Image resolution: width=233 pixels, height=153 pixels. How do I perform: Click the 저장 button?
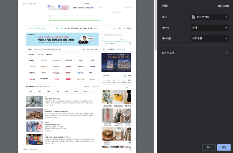click(224, 147)
